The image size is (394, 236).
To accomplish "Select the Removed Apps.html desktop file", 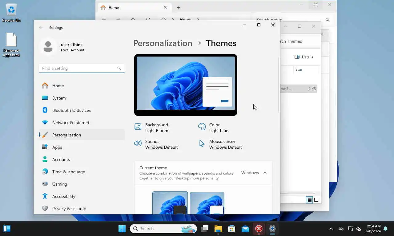I will [x=11, y=45].
